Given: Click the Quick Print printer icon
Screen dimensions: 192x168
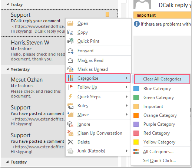Looking at the screenshot, I should coord(70,41).
